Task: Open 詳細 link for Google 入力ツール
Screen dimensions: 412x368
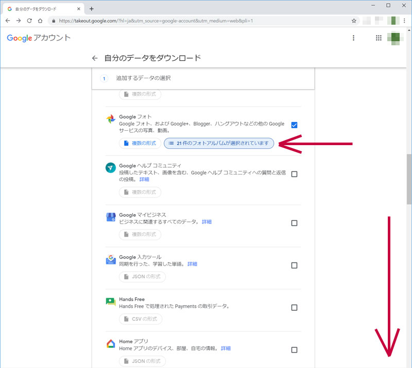Action: click(x=192, y=264)
